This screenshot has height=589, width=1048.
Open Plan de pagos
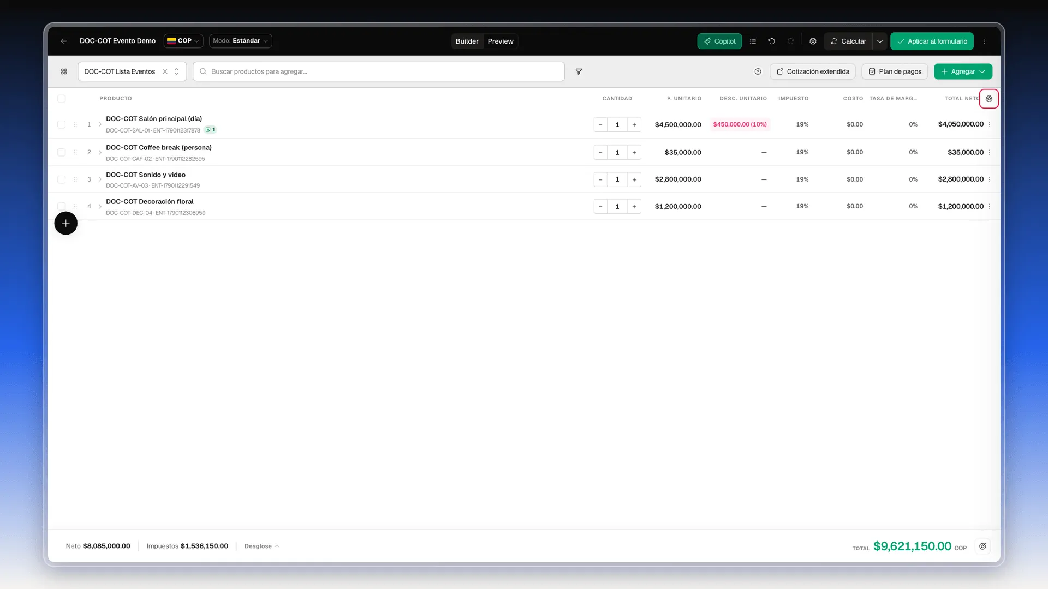pyautogui.click(x=895, y=71)
